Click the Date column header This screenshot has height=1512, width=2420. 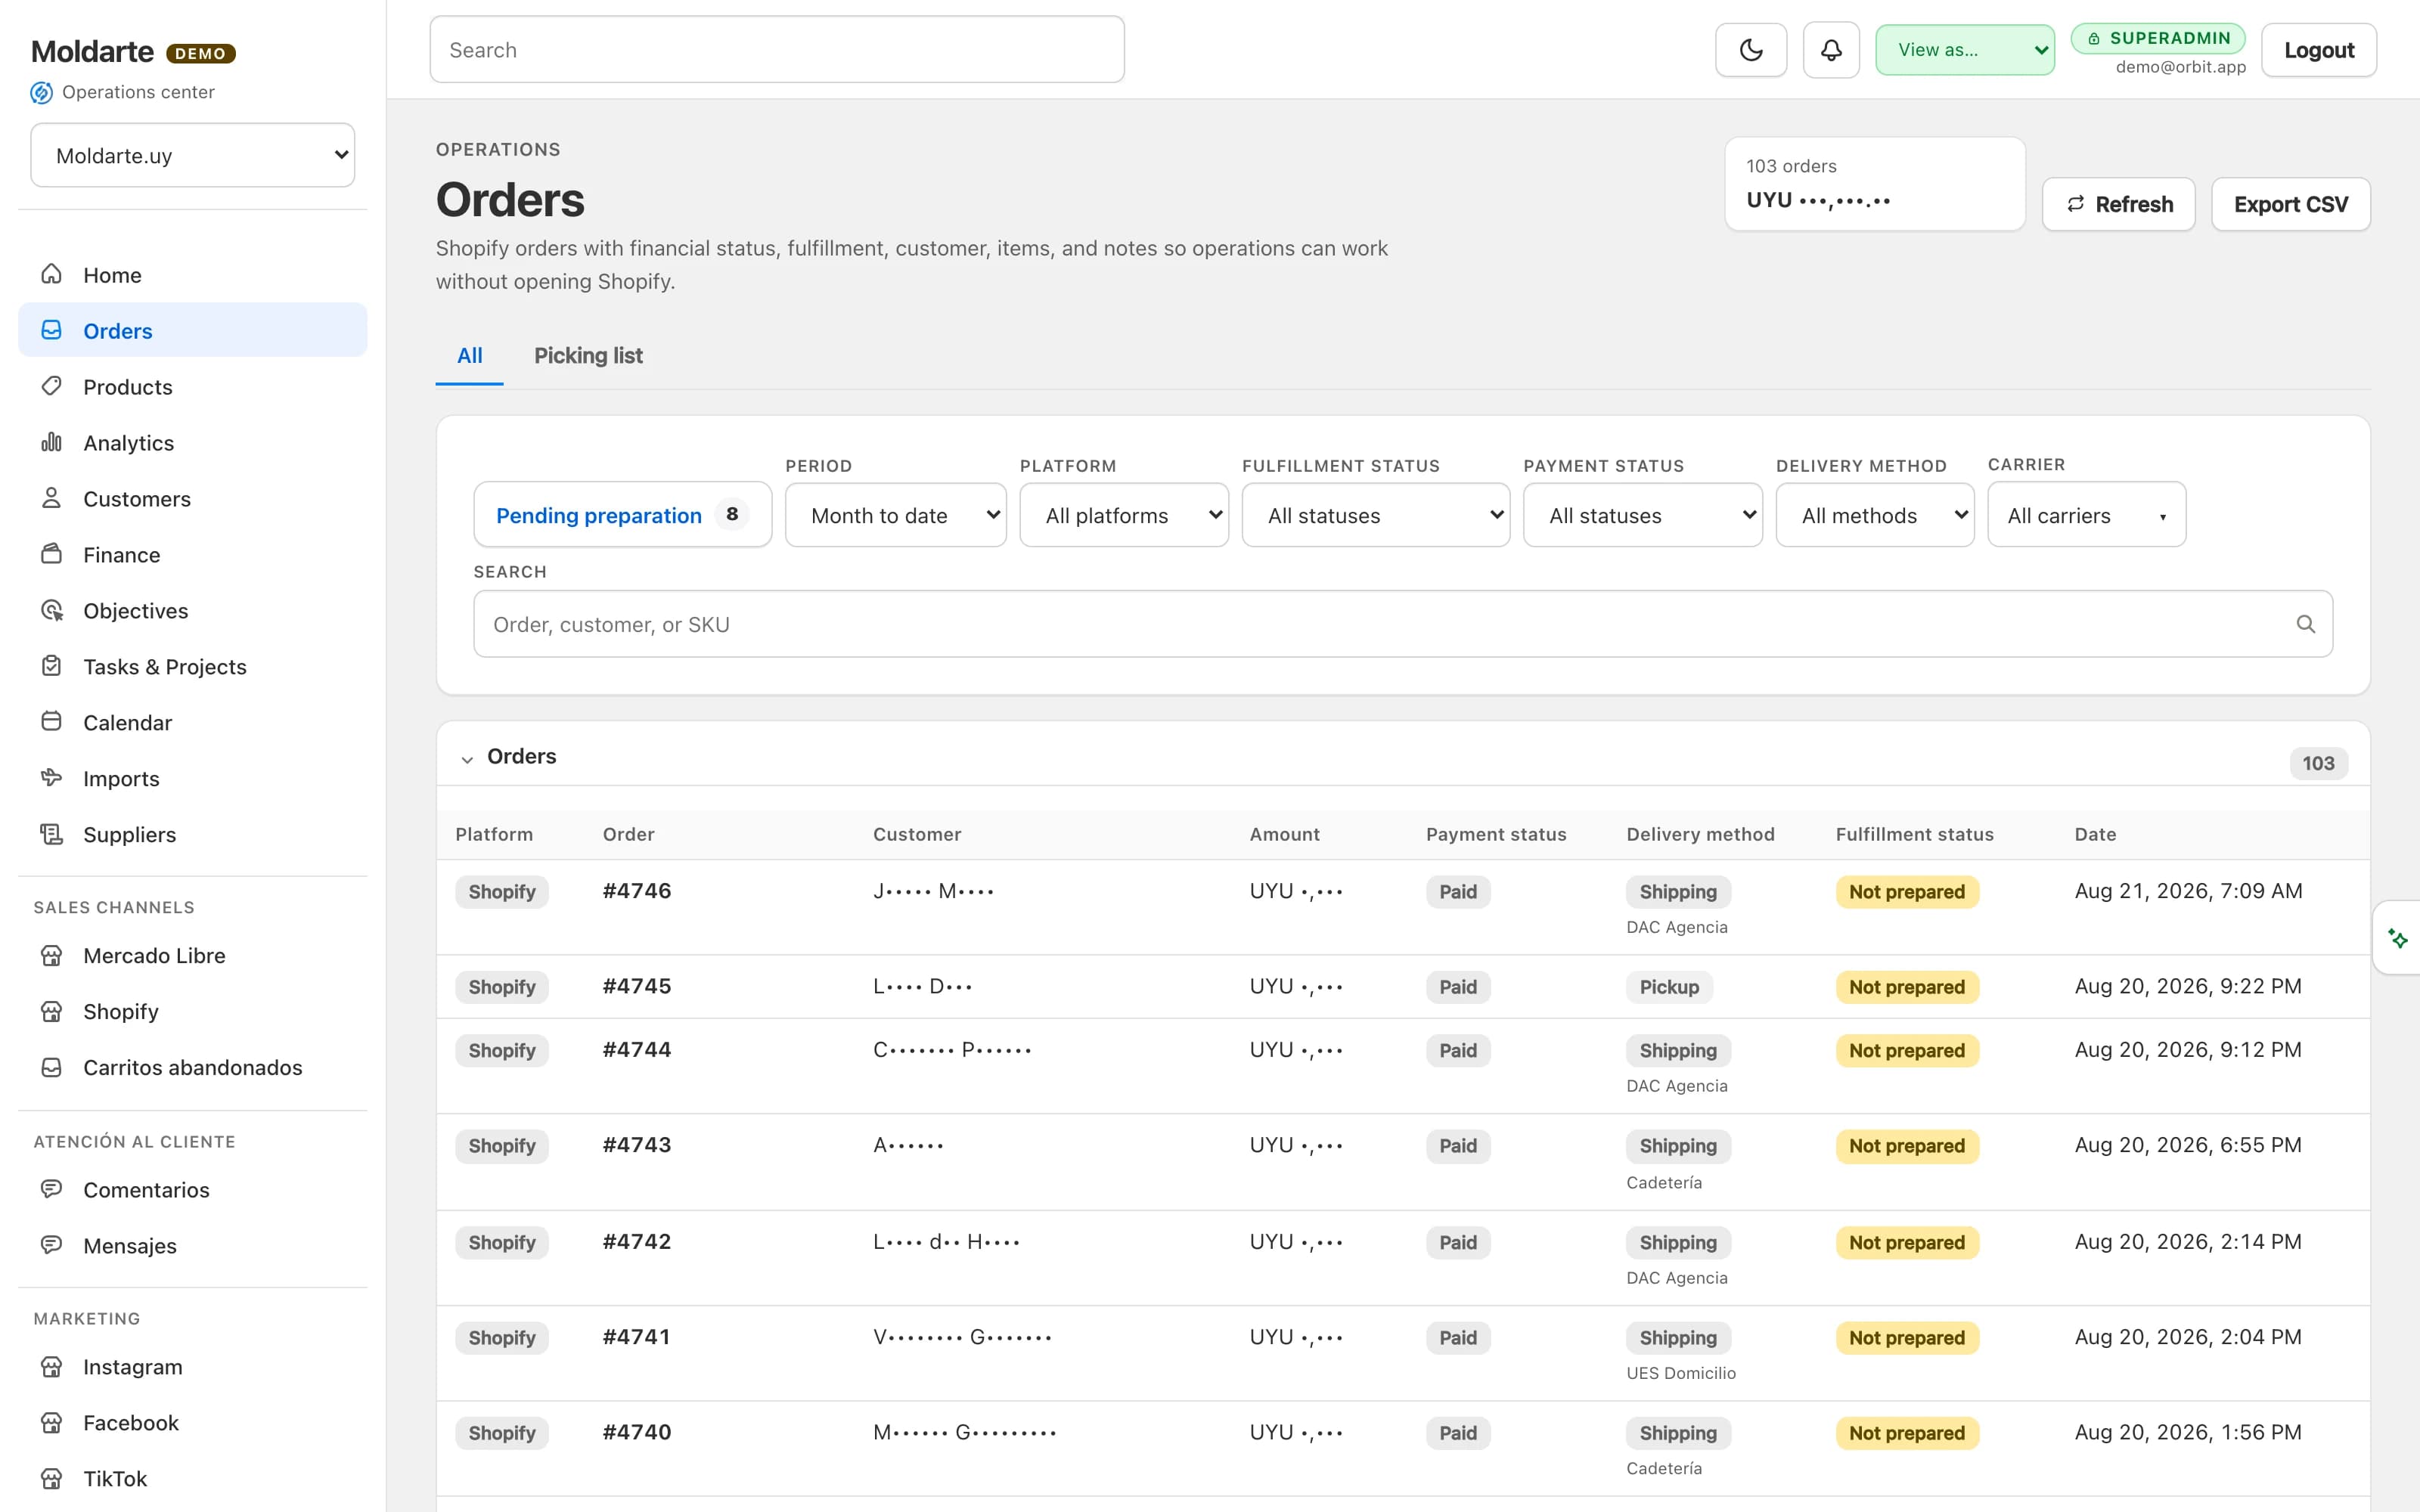(x=2095, y=834)
